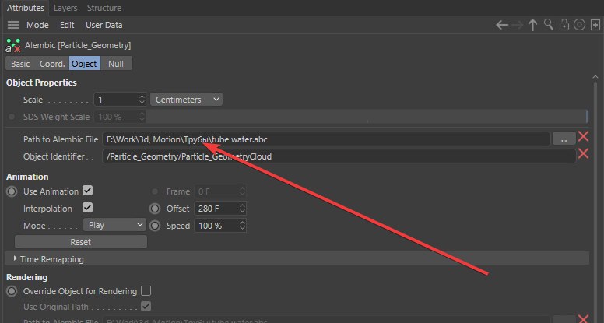This screenshot has height=323, width=604.
Task: Click the Speed value stepper arrows
Action: [242, 226]
